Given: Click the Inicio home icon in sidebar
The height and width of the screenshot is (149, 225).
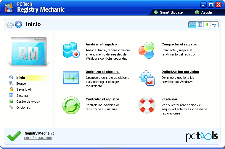Looking at the screenshot, I should pyautogui.click(x=11, y=77).
